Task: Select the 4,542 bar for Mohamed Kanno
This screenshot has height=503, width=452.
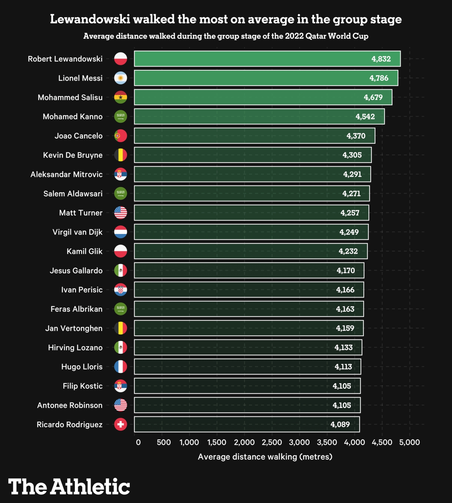Action: pos(259,117)
